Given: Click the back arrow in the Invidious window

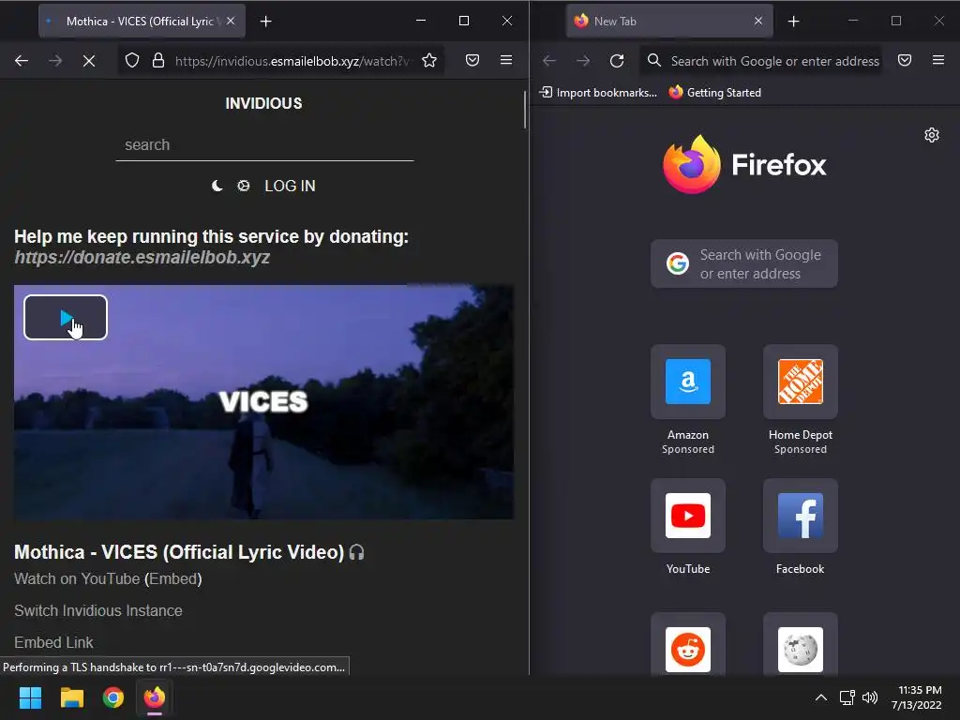Looking at the screenshot, I should click(x=22, y=61).
